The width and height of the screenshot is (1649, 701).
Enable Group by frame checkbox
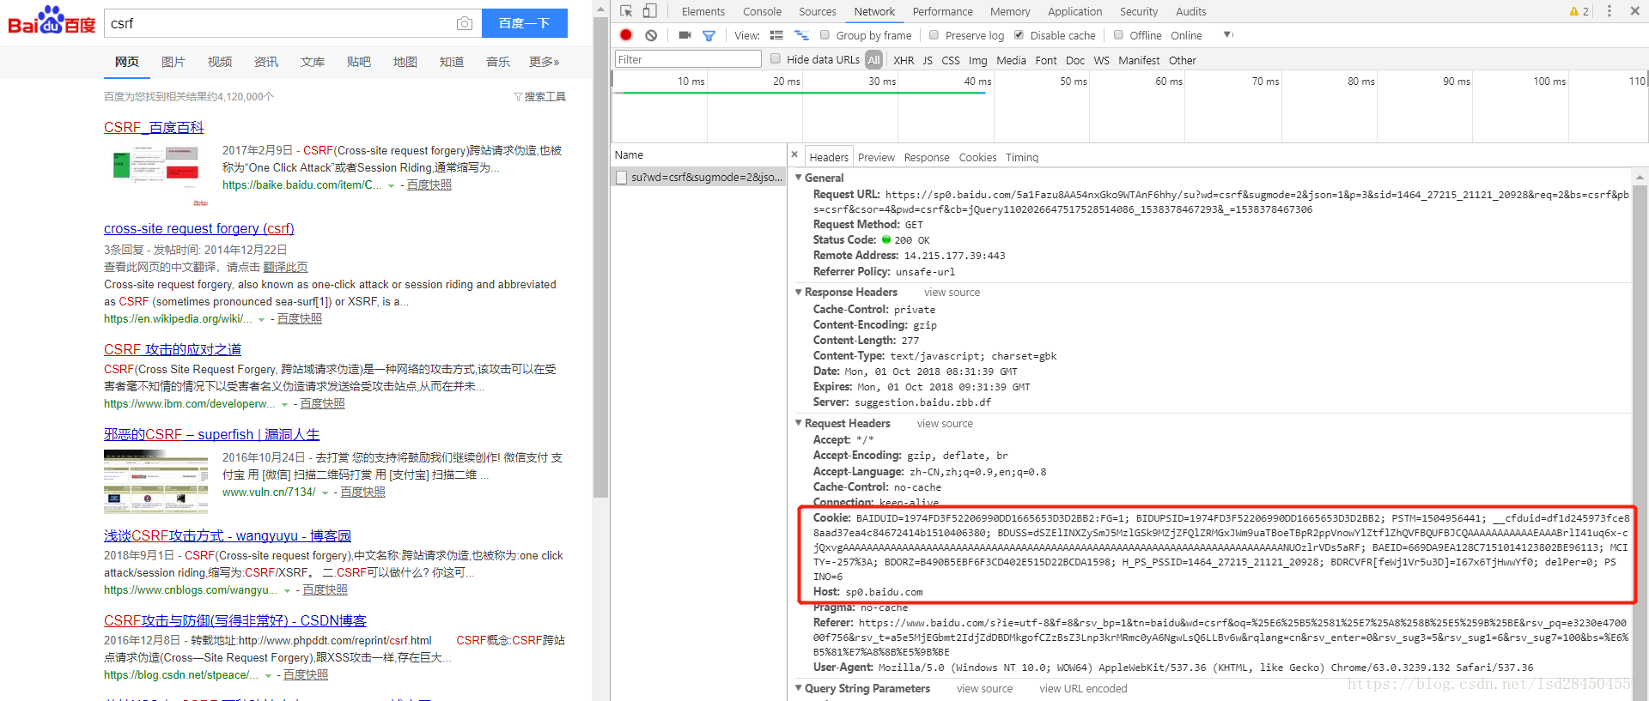point(824,35)
